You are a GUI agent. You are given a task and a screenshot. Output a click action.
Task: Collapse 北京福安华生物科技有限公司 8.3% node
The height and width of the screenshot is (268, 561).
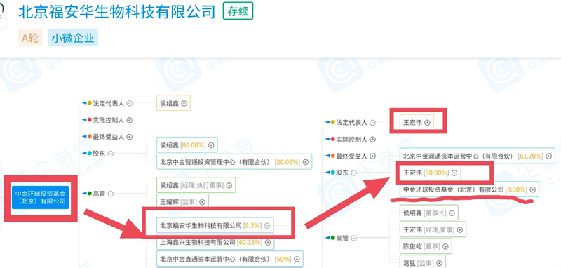click(267, 226)
